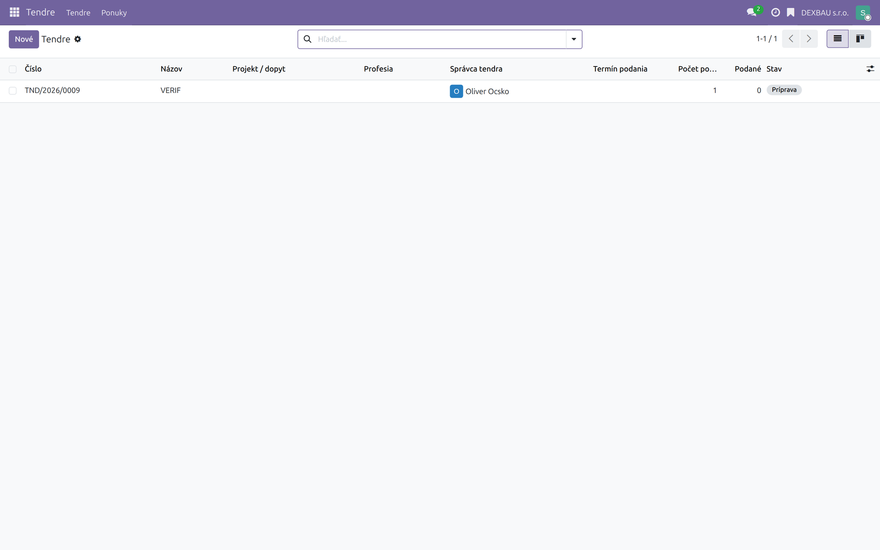Click the Príprava status badge
Image resolution: width=880 pixels, height=550 pixels.
click(784, 90)
